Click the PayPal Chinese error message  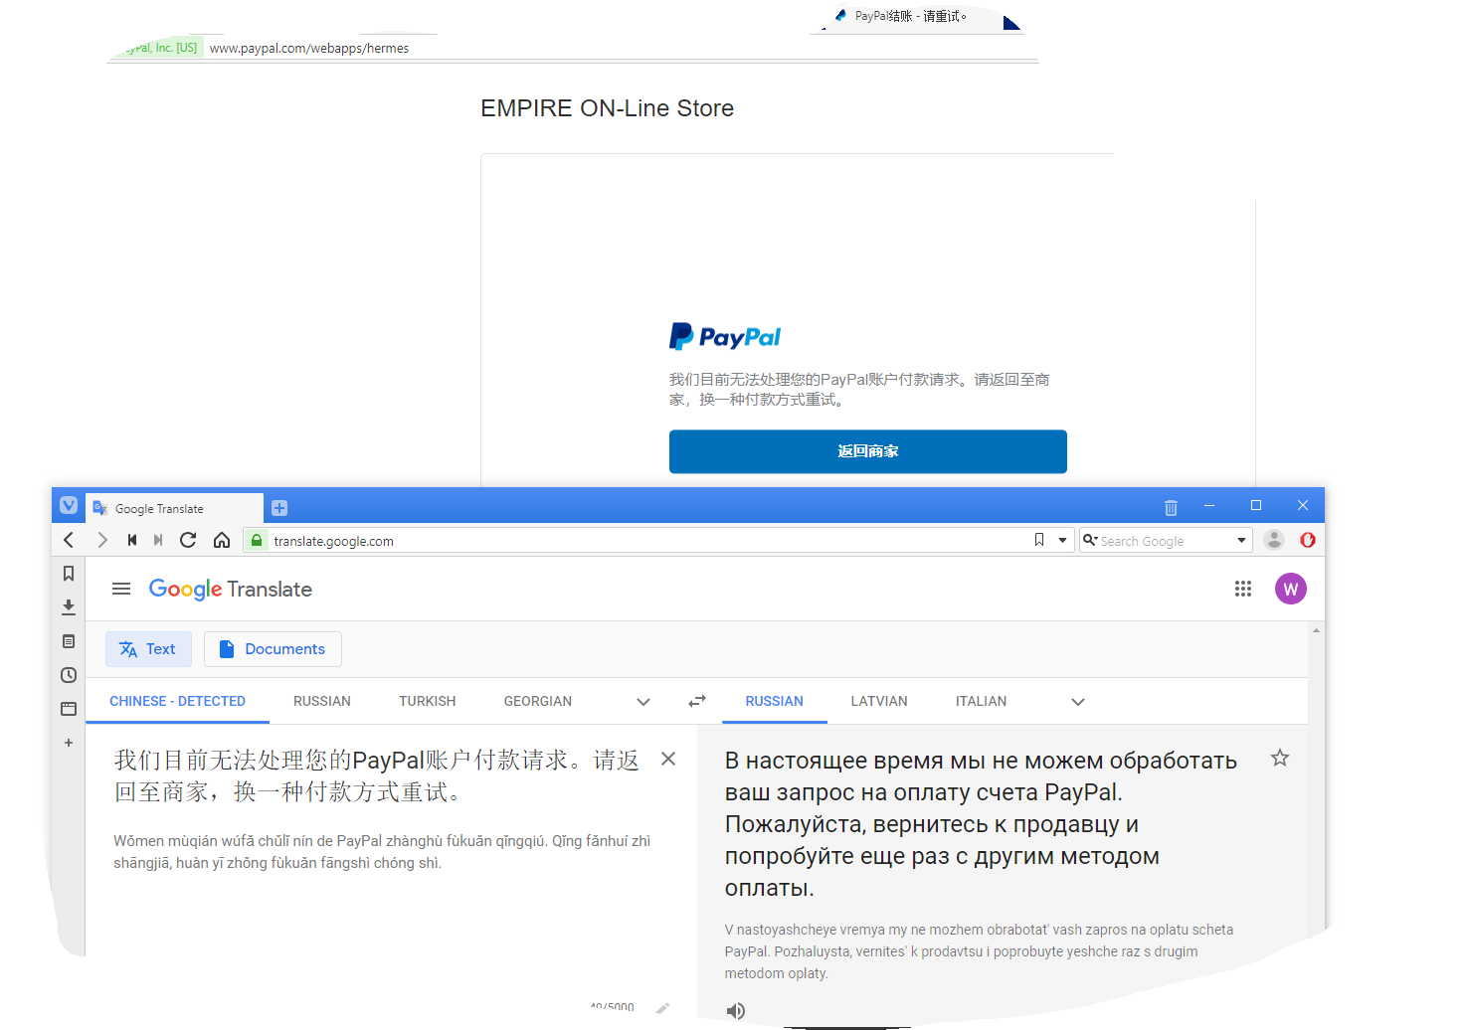pos(859,390)
